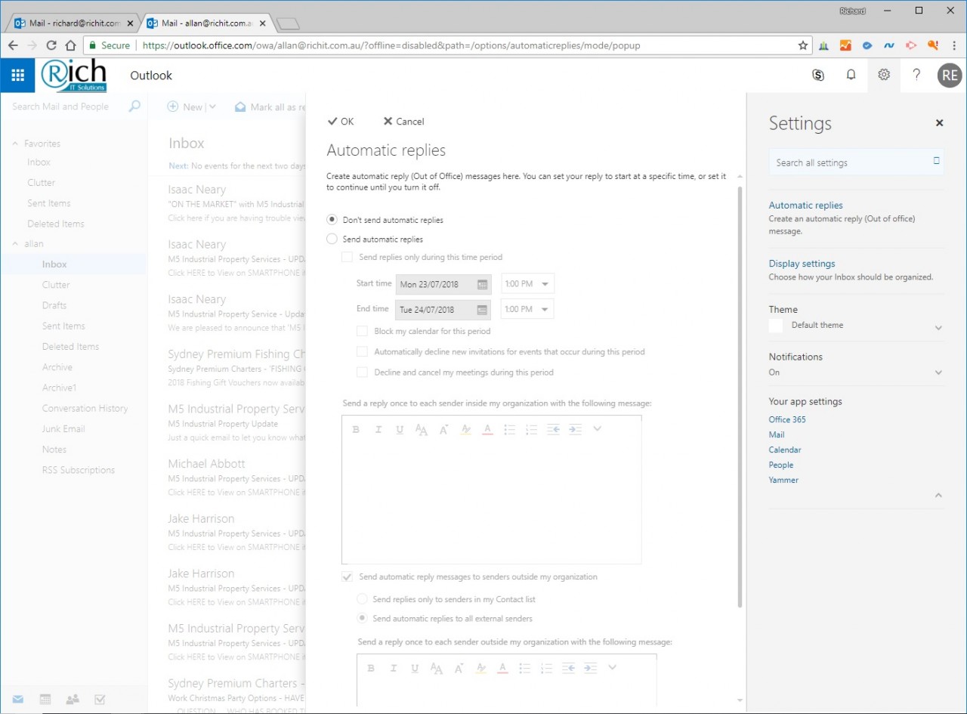Open Display settings link
Viewport: 967px width, 714px height.
[802, 264]
